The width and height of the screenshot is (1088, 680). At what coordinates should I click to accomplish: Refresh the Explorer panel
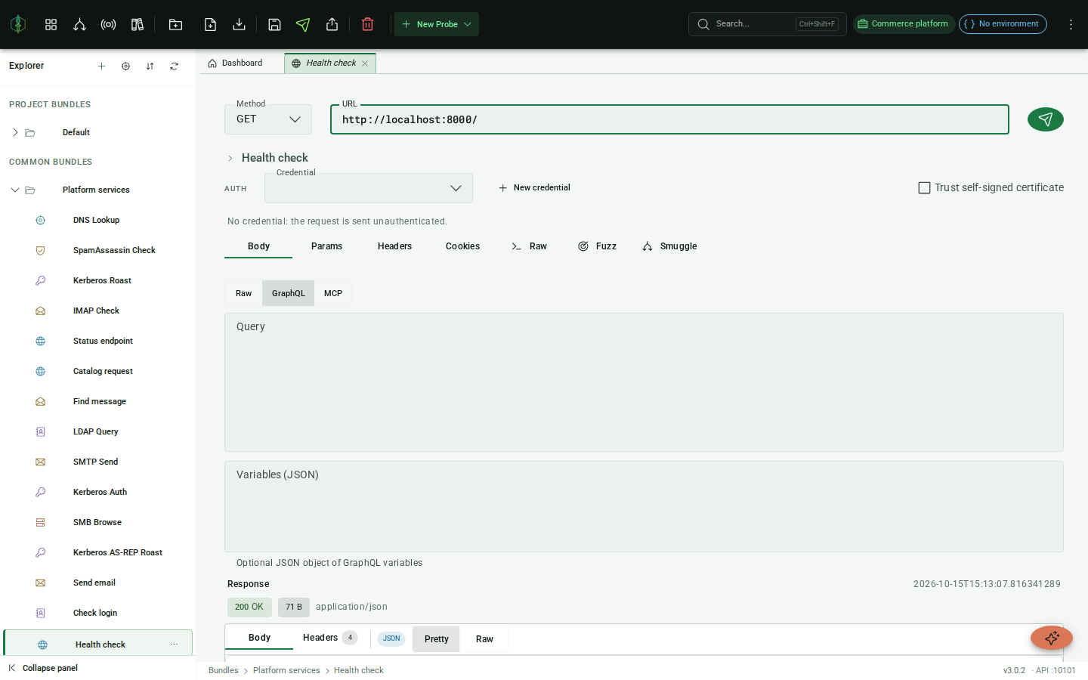(x=174, y=66)
